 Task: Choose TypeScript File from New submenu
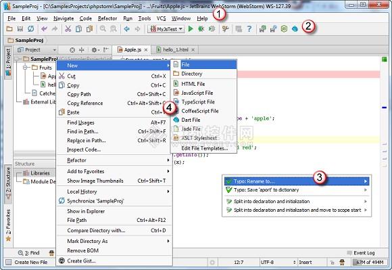point(203,102)
